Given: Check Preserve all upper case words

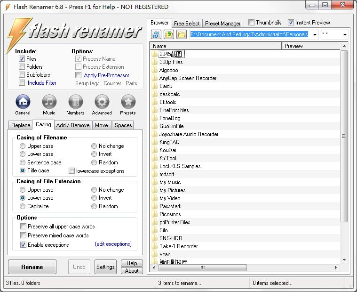Looking at the screenshot, I should pyautogui.click(x=23, y=227).
